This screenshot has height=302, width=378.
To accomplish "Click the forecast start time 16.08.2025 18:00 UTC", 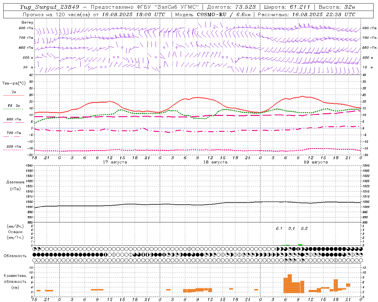I will pyautogui.click(x=133, y=14).
